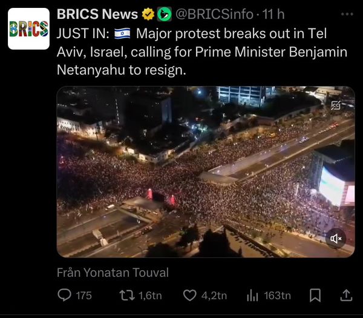
Task: Open share options arrow icon
Action: [x=346, y=296]
